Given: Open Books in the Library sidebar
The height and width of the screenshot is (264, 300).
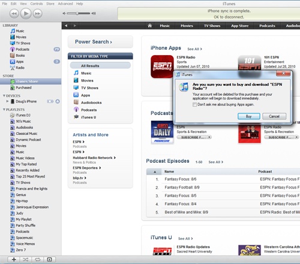Looking at the screenshot, I should 20,55.
